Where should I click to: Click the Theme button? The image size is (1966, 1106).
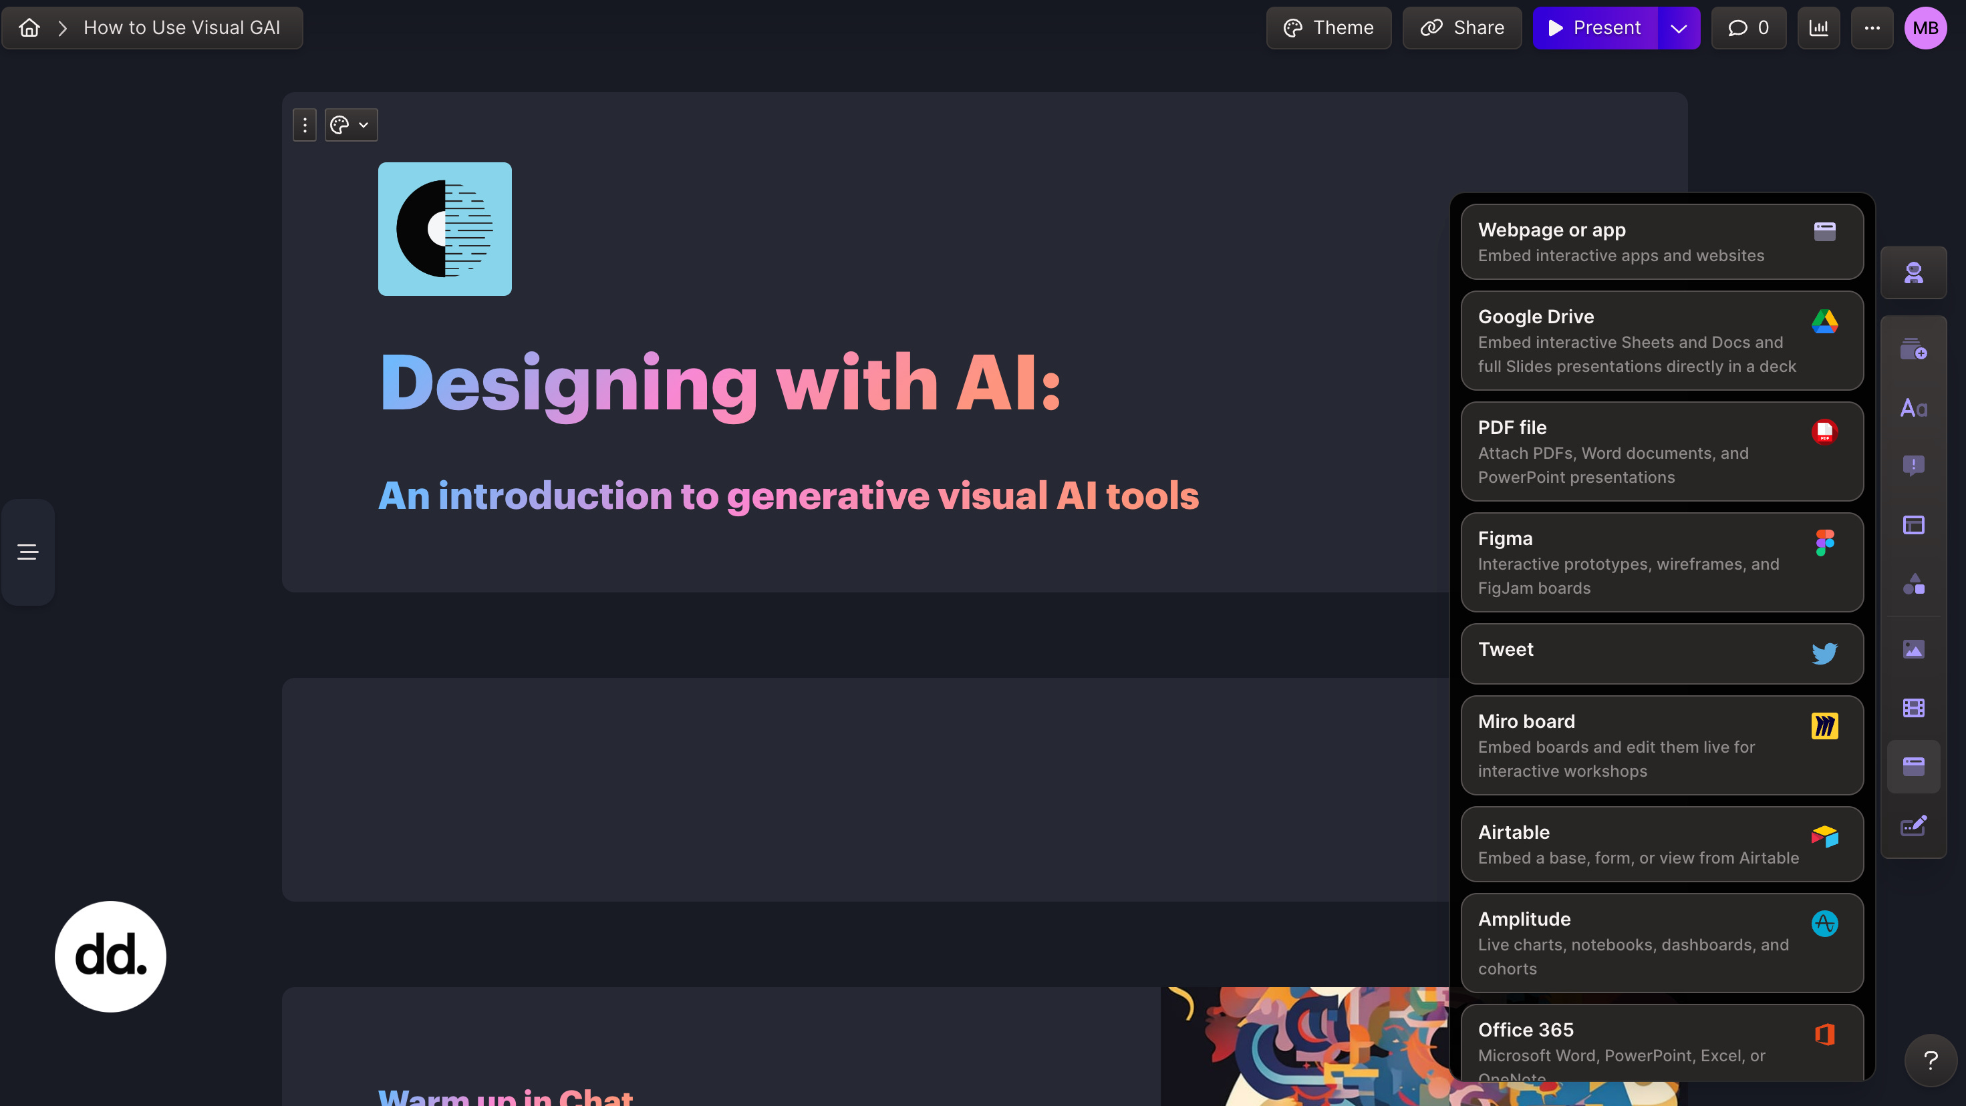point(1328,27)
